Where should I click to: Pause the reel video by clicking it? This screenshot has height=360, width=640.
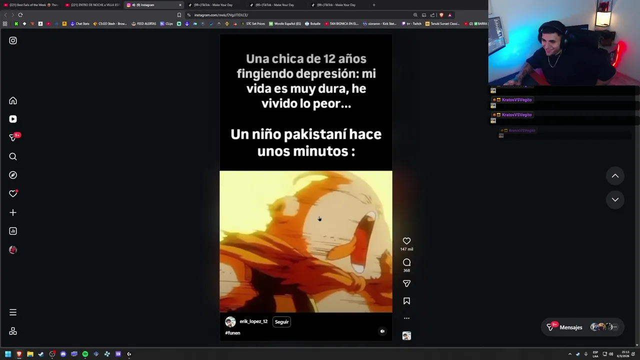[306, 187]
